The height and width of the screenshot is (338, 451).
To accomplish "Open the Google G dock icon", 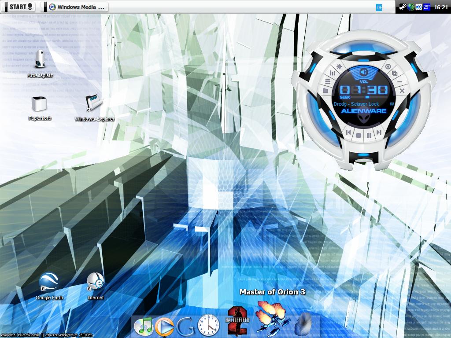I will tap(186, 327).
